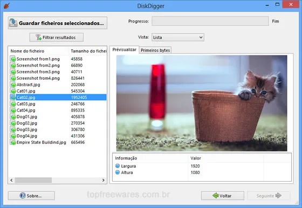Click height value 1080

click(195, 172)
